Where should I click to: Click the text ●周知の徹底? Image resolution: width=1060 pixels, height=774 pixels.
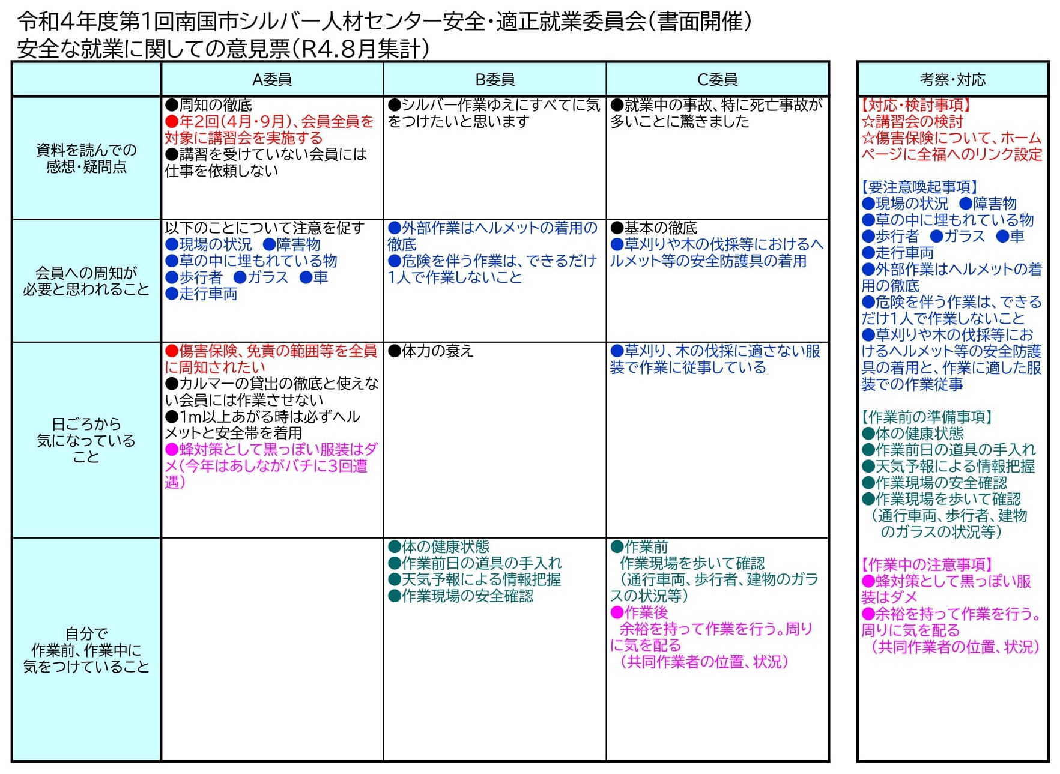pyautogui.click(x=208, y=105)
